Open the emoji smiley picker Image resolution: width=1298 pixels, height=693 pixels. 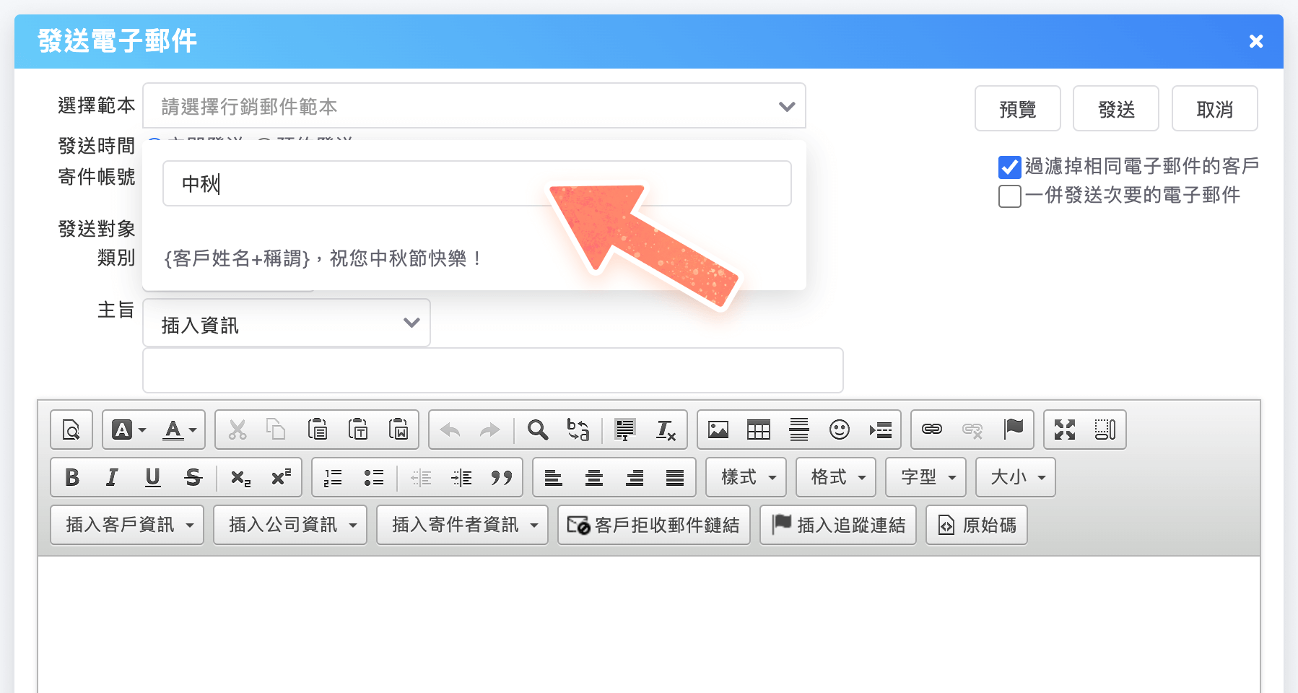tap(839, 430)
